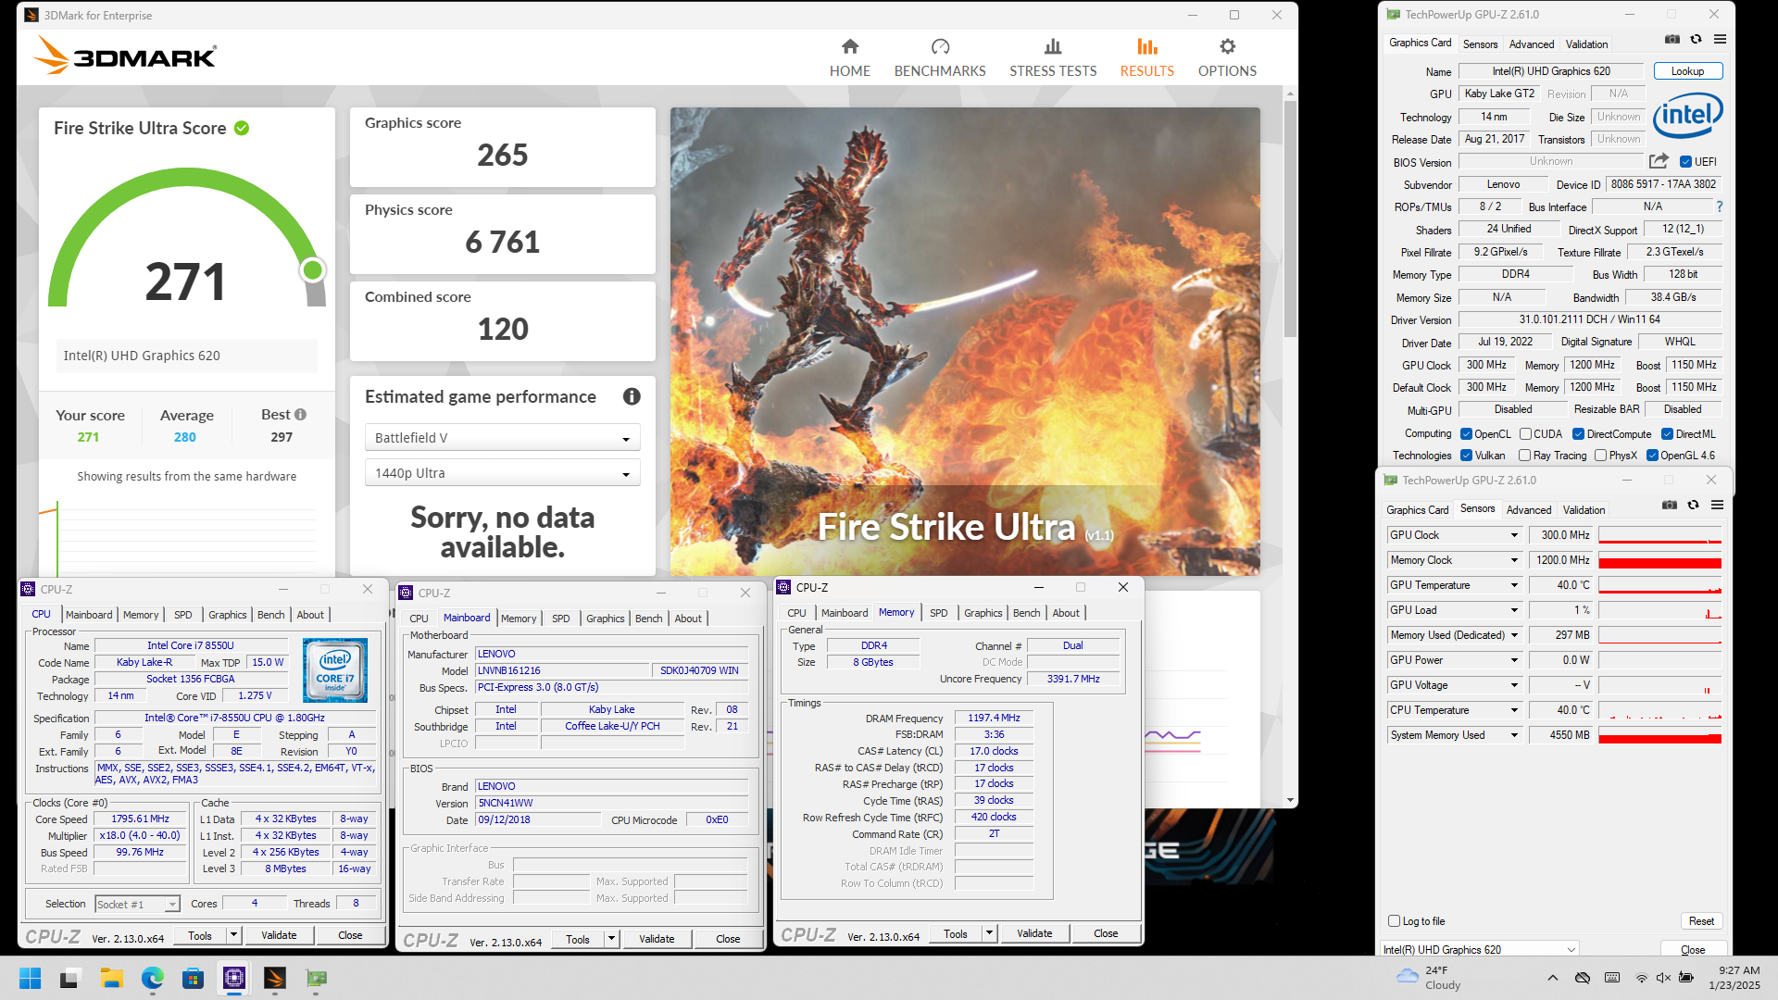Enable Log to file checkbox
This screenshot has width=1778, height=1000.
tap(1394, 920)
